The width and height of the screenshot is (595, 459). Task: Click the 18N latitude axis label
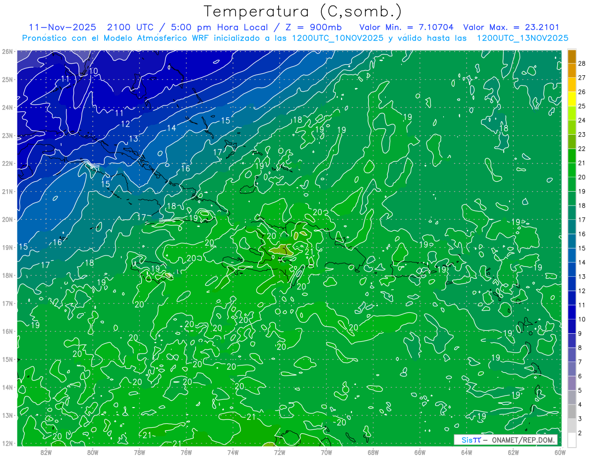[7, 275]
